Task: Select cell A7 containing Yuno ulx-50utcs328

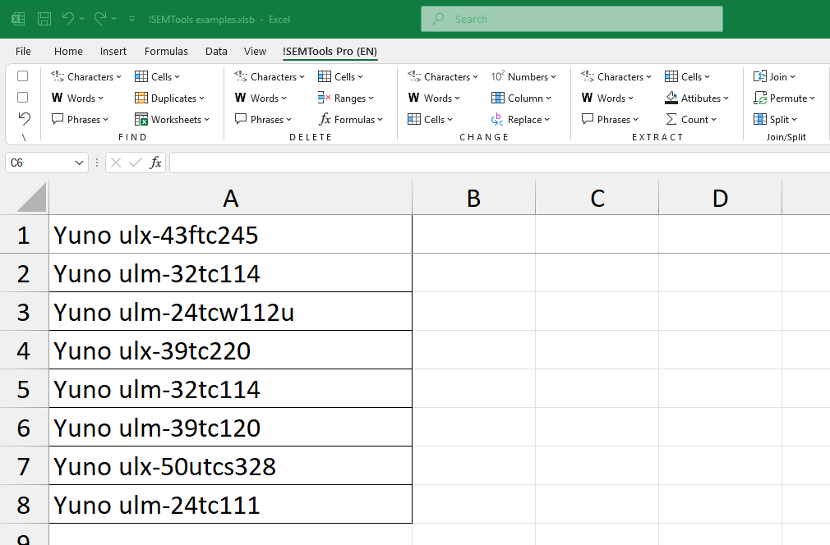Action: tap(230, 465)
